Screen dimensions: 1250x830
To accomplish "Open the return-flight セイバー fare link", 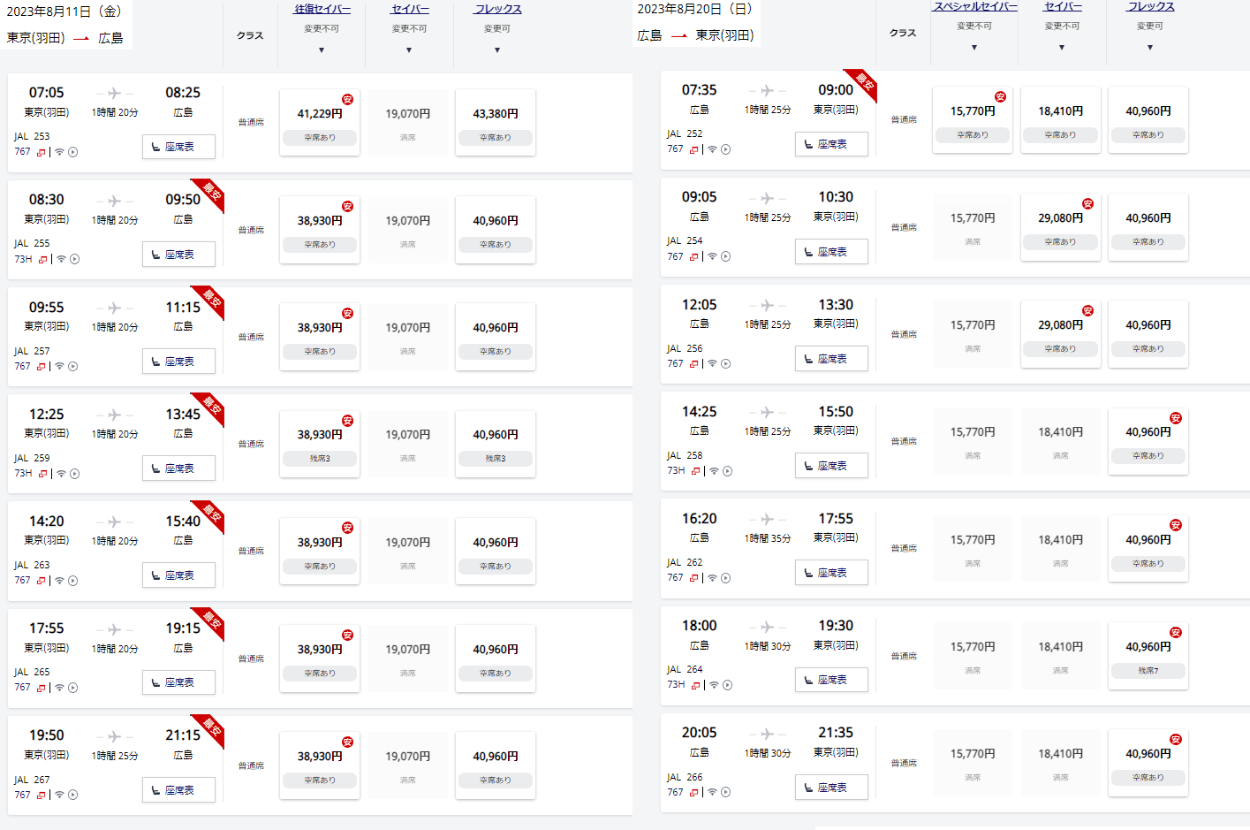I will click(x=1063, y=7).
